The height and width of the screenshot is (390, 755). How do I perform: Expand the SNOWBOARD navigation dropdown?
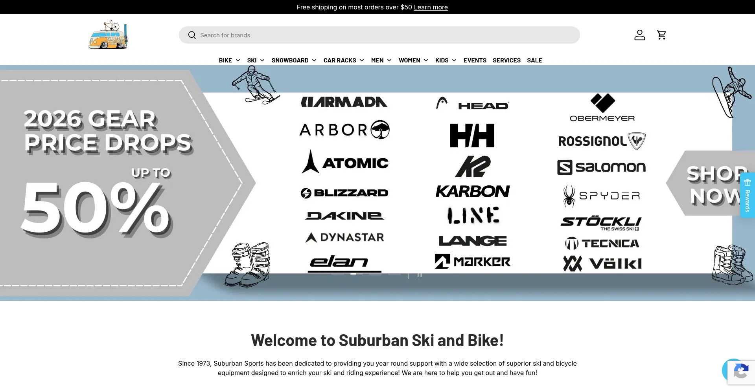[x=294, y=60]
